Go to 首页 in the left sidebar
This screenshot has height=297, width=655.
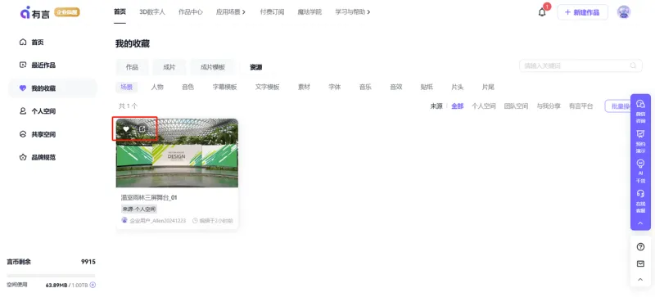pos(52,43)
